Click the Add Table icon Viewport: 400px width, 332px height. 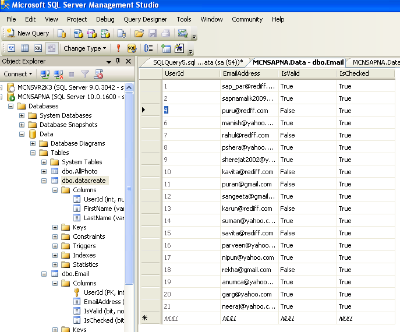click(x=166, y=48)
